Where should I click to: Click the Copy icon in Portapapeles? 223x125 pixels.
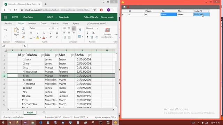[x=23, y=33]
